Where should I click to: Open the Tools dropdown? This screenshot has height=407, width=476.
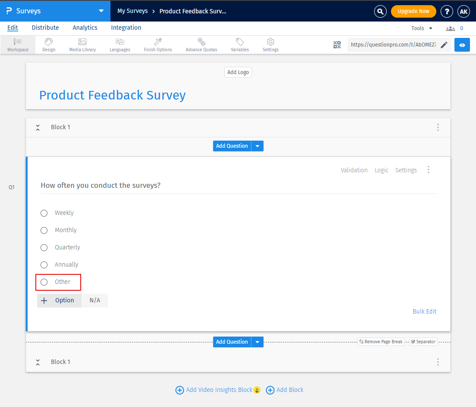pyautogui.click(x=421, y=28)
